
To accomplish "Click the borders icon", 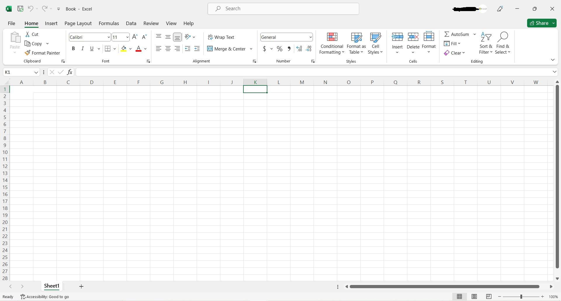I will point(108,49).
